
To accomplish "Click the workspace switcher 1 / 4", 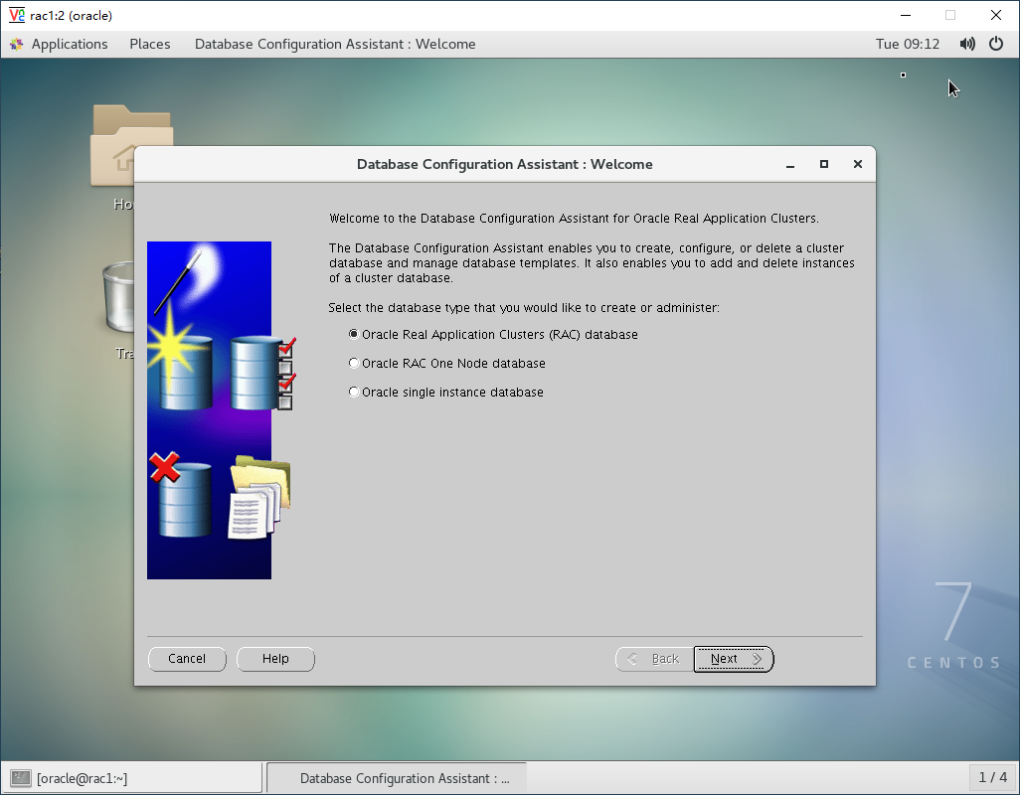I will point(993,777).
